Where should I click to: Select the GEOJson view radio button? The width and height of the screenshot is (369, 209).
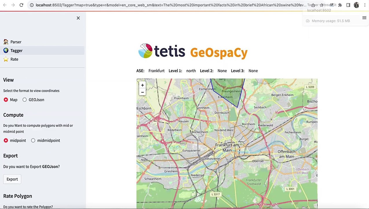click(x=25, y=100)
